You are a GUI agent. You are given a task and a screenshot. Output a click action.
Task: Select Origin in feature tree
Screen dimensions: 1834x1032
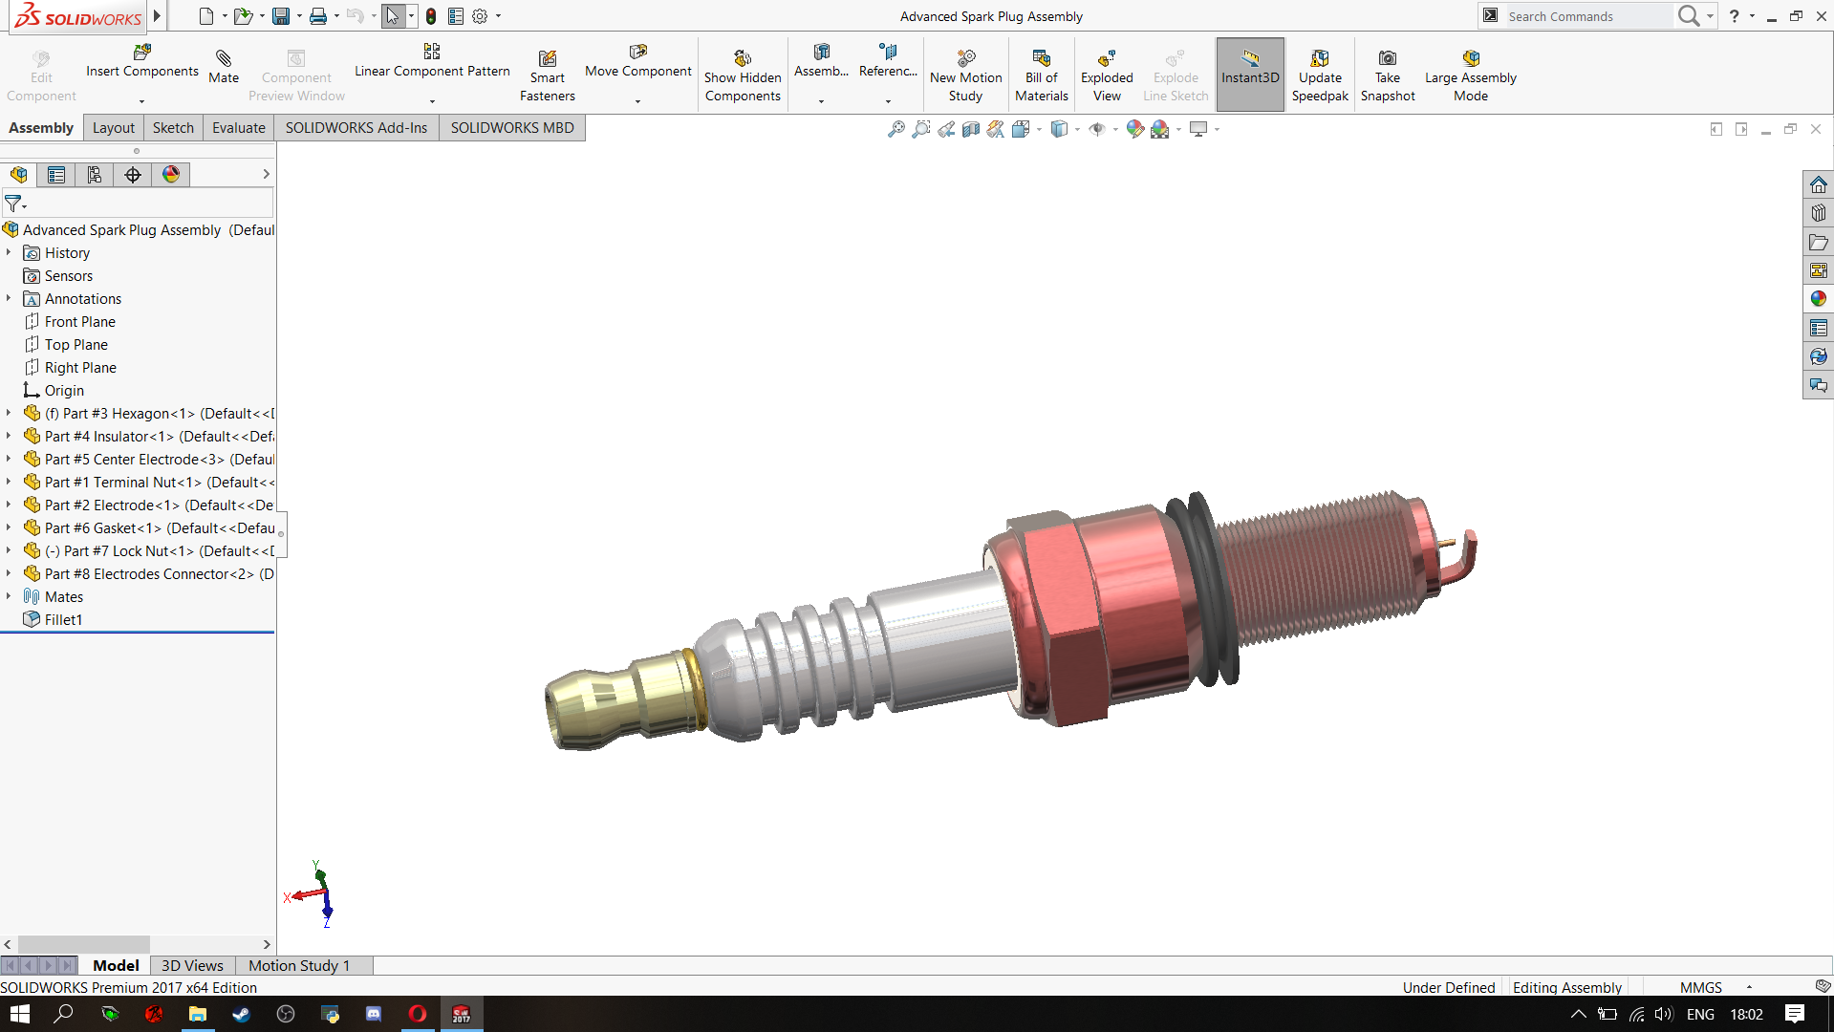coord(64,391)
